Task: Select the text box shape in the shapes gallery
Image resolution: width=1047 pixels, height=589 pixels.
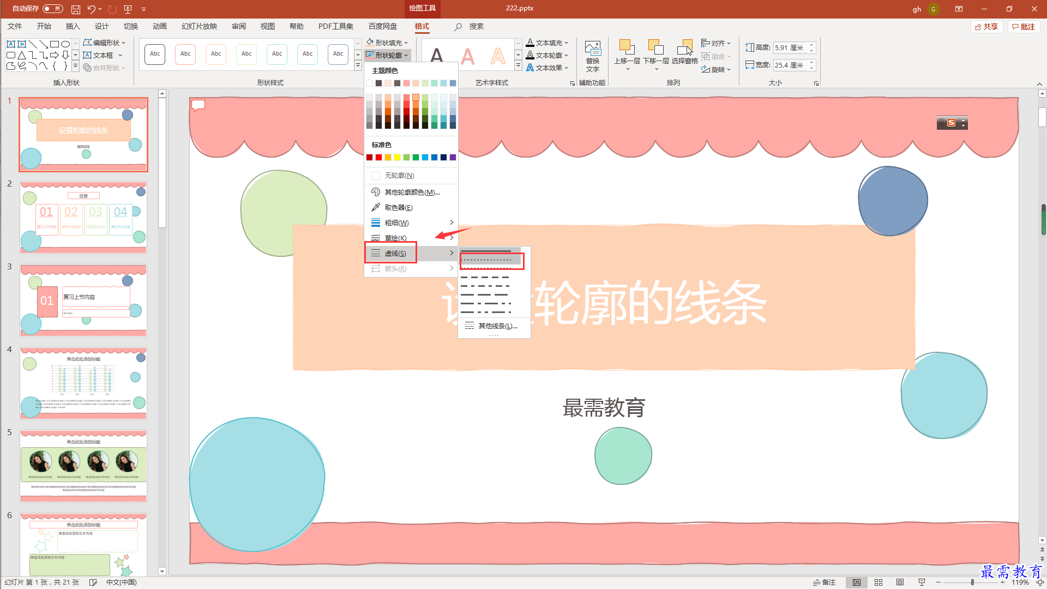Action: pos(11,44)
